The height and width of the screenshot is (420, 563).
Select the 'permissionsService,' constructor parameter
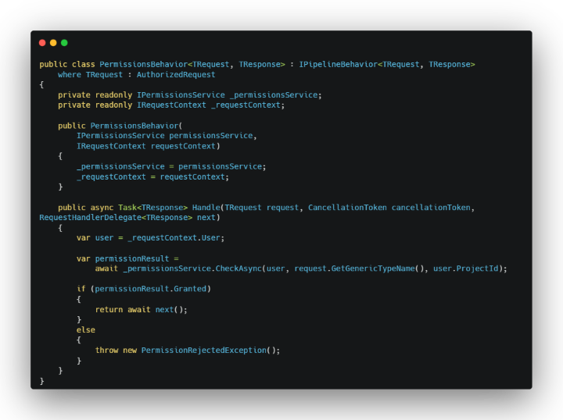pos(213,136)
